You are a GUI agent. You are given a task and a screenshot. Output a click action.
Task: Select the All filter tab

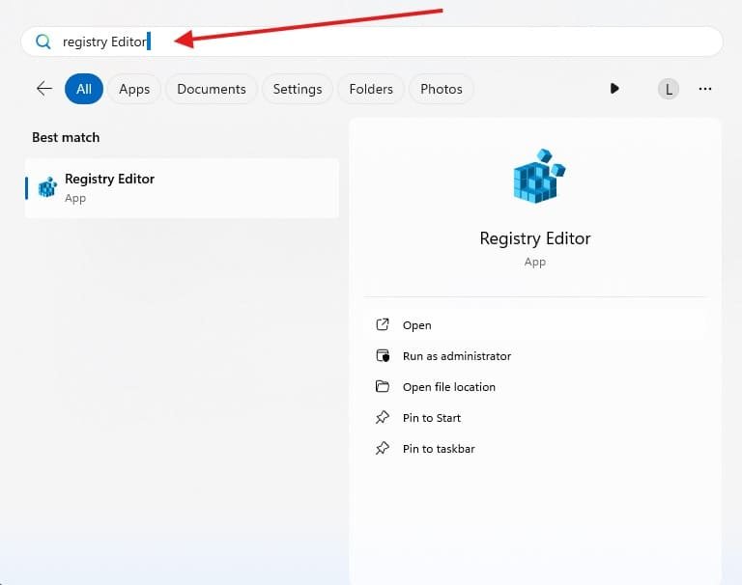point(84,89)
